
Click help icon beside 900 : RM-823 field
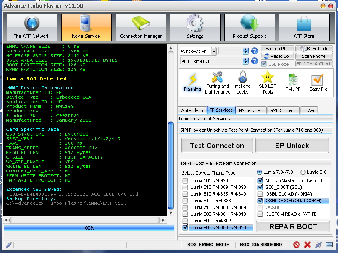tap(254, 61)
